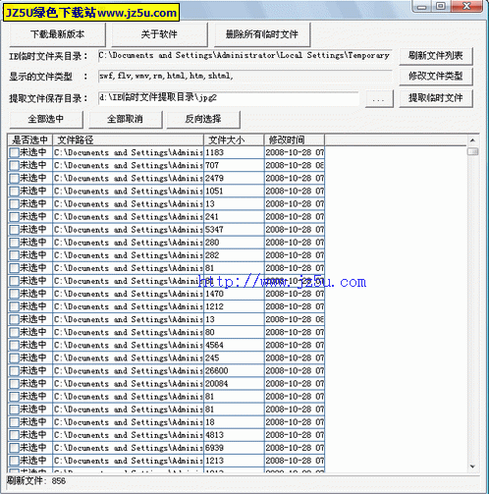Screen dimensions: 489x494
Task: Click the file list scroll up arrow
Action: pyautogui.click(x=472, y=140)
